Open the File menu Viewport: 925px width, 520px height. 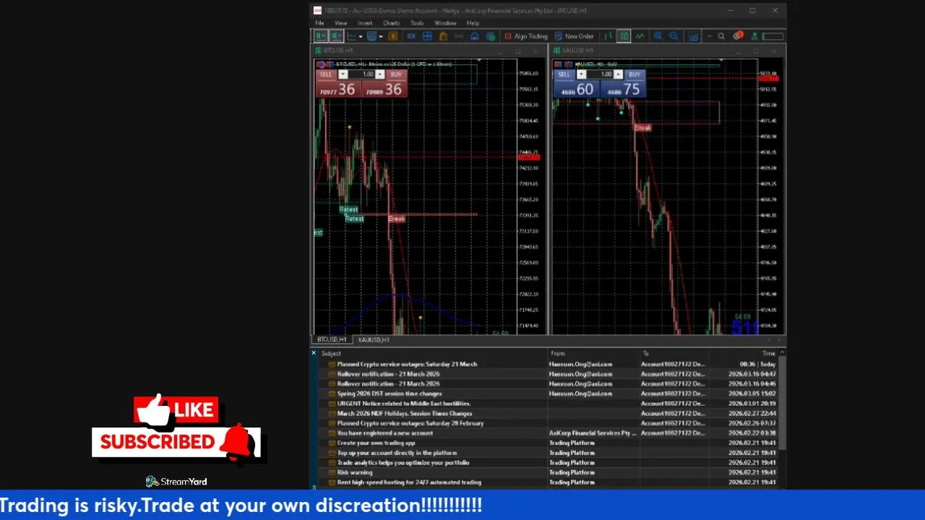(319, 23)
